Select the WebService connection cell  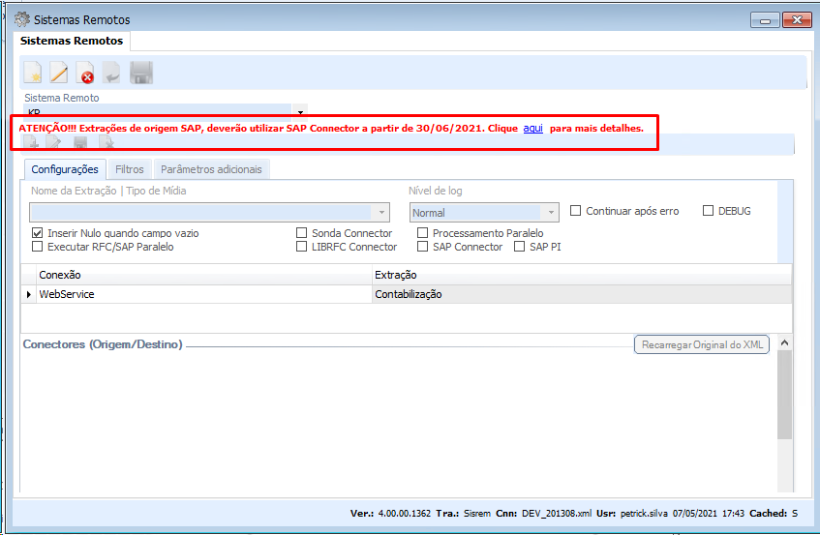[204, 295]
